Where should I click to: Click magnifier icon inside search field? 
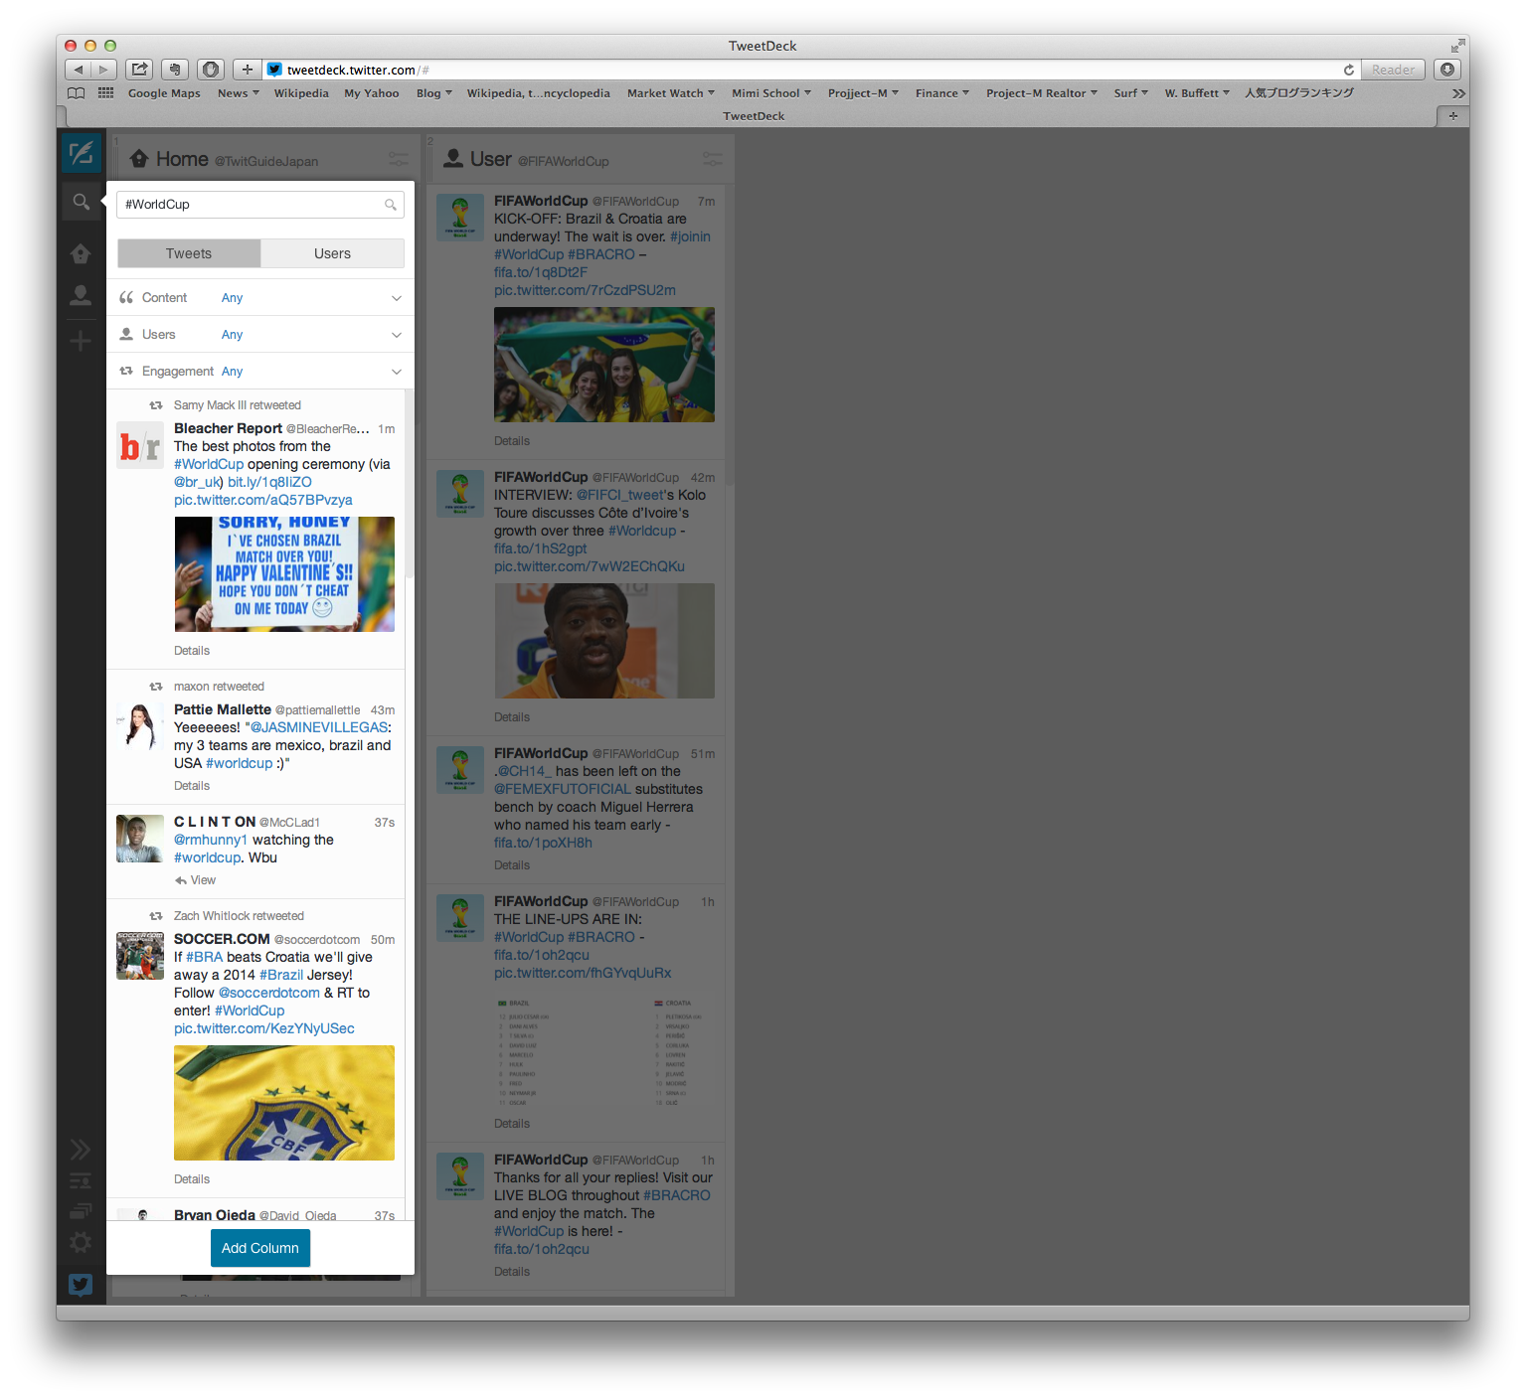coord(391,205)
